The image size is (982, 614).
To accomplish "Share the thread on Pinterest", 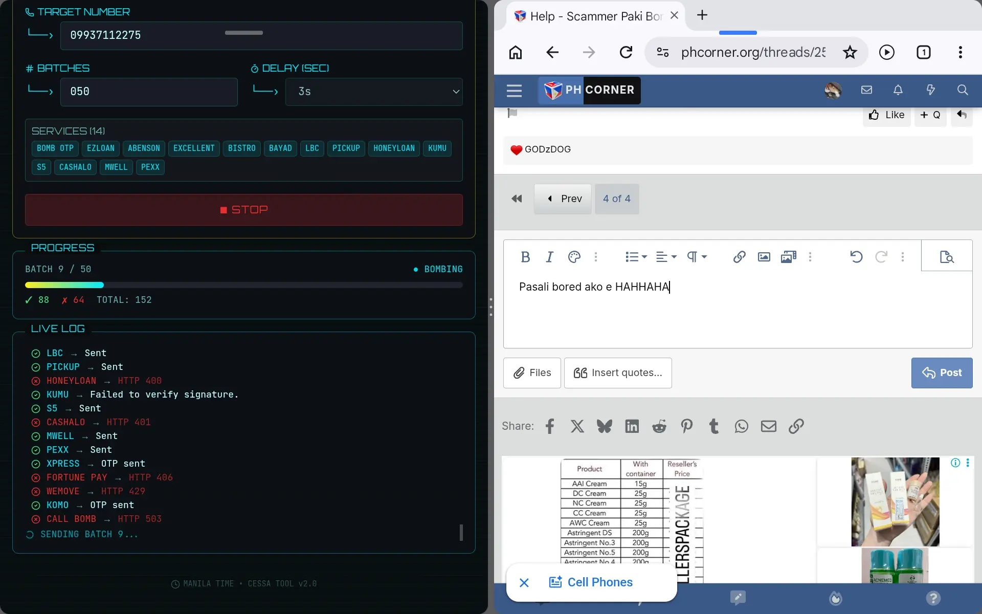I will [x=686, y=426].
